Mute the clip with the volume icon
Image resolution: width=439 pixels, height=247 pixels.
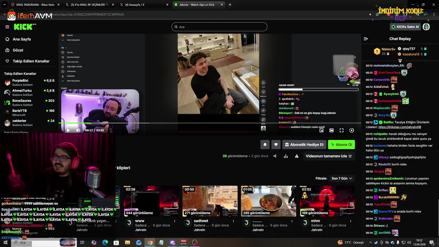tap(78, 130)
